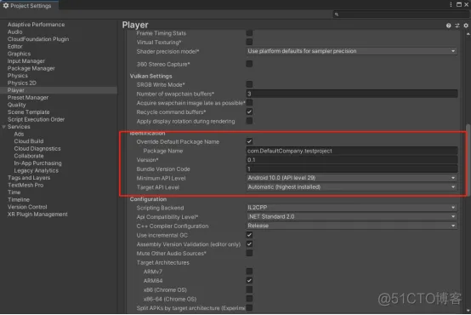Open Scripting Backend dropdown
The height and width of the screenshot is (315, 471).
tap(352, 208)
